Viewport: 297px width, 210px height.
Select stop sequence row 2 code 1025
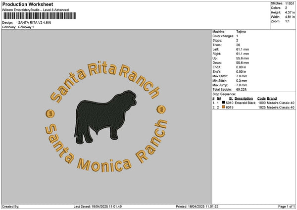pos(262,107)
